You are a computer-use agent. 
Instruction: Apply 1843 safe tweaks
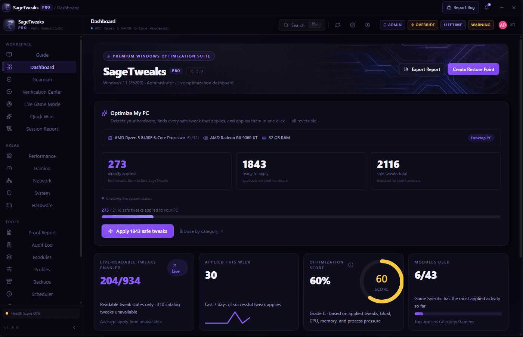click(x=137, y=231)
